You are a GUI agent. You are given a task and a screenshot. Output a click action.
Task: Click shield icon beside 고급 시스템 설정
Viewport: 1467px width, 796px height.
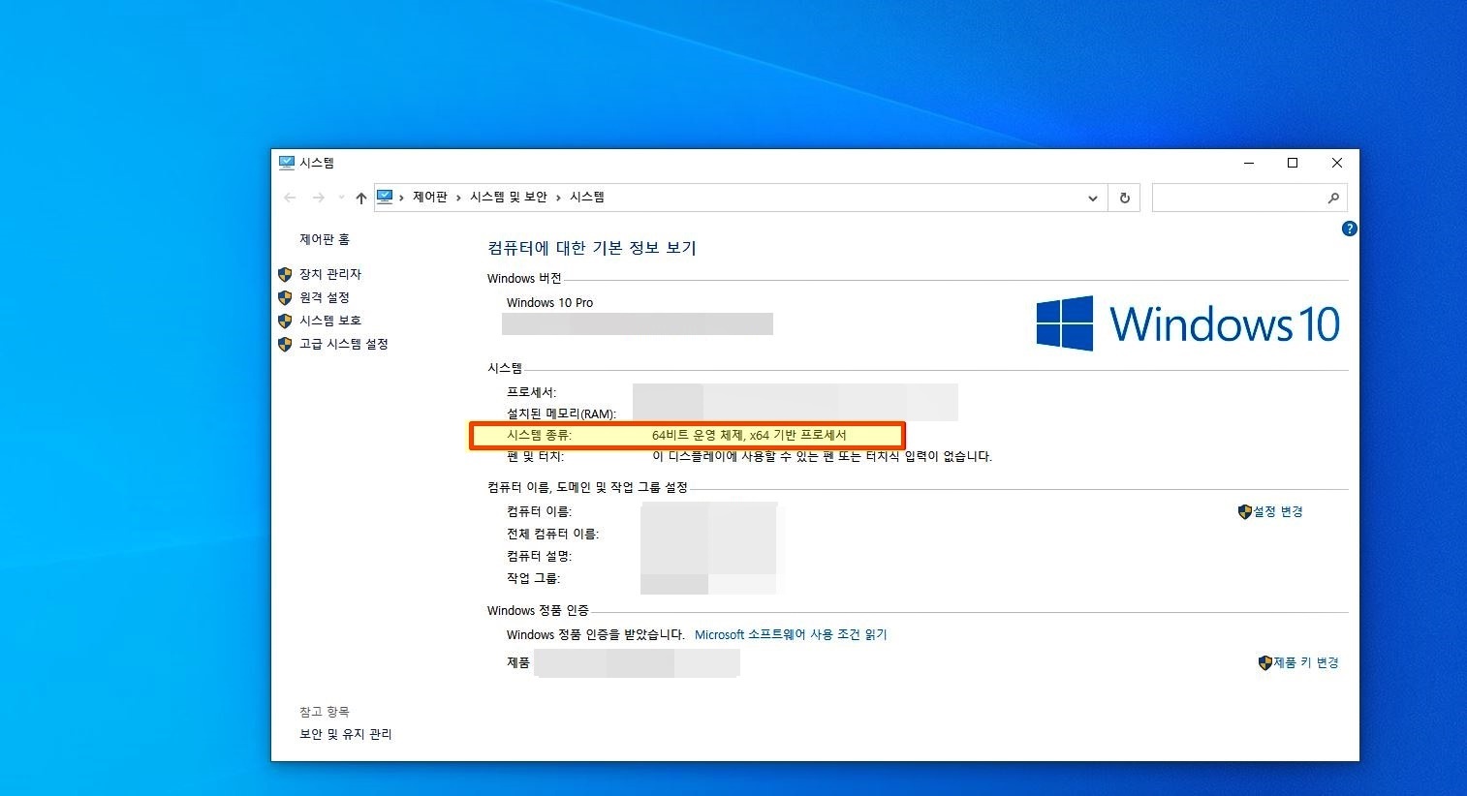(x=285, y=344)
